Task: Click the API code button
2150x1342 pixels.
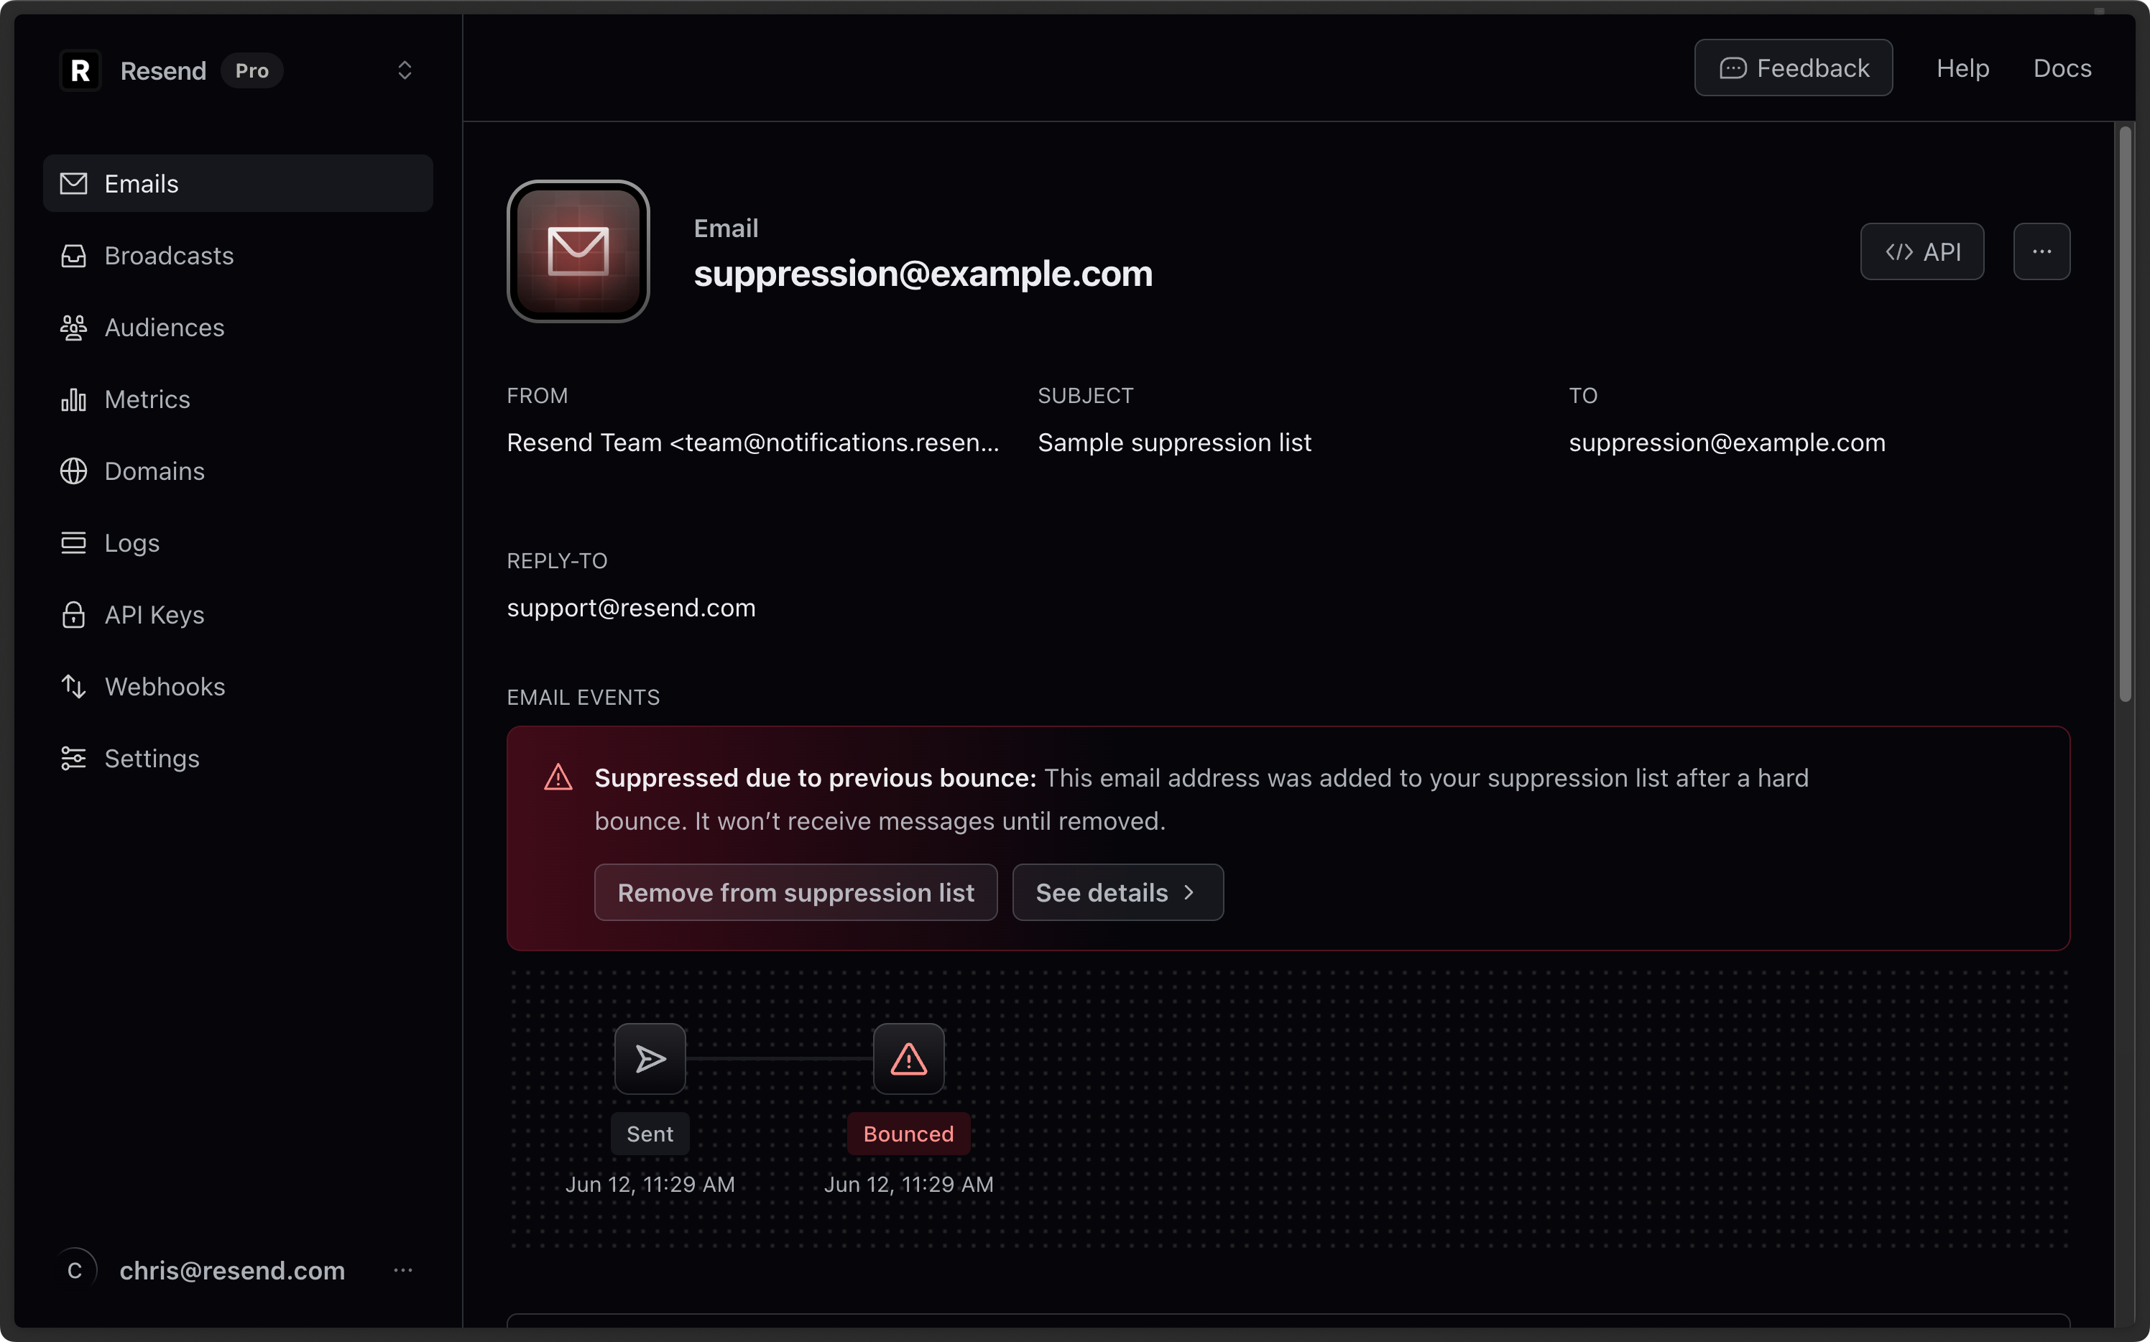Action: 1922,252
